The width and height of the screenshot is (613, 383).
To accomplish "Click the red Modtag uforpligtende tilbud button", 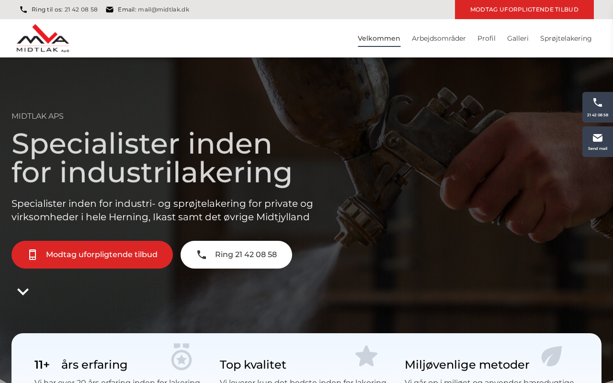I will pos(92,255).
